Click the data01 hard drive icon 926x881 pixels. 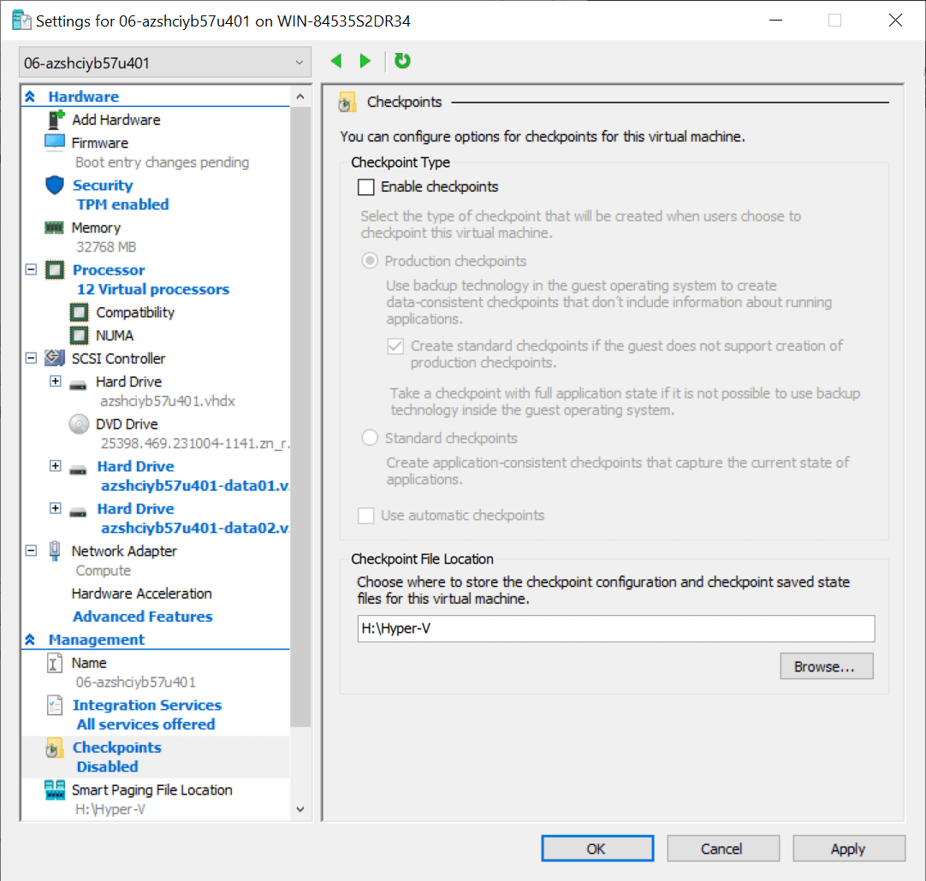tap(78, 470)
